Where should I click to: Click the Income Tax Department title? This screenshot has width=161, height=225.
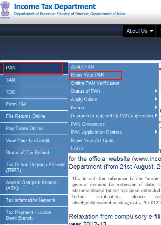(x=55, y=7)
